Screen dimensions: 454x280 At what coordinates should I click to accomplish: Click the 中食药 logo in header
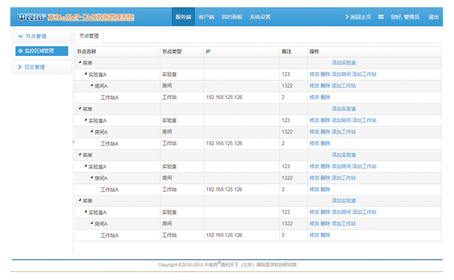[31, 17]
